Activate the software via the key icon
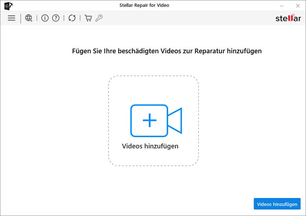The width and height of the screenshot is (306, 216). [x=99, y=18]
